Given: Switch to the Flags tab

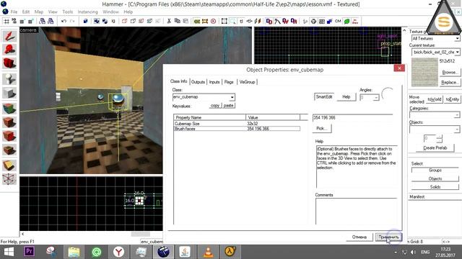Looking at the screenshot, I should coord(229,82).
